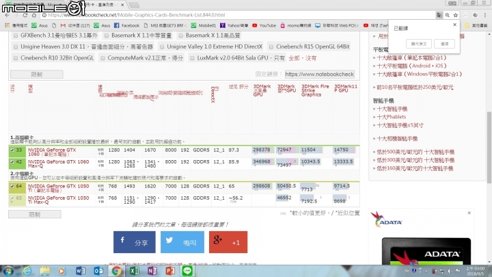The image size is (492, 277).
Task: Open Word from the taskbar
Action: click(81, 271)
